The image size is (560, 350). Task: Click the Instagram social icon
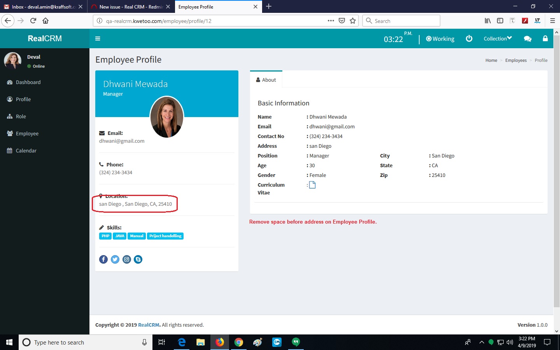pos(127,259)
